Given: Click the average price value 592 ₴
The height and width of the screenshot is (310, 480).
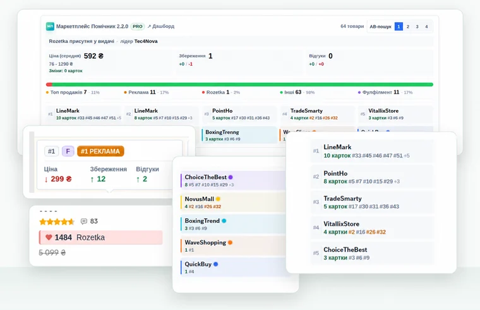Looking at the screenshot, I should tap(93, 56).
